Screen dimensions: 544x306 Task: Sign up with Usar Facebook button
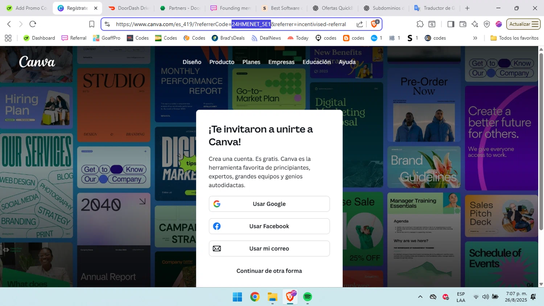point(269,226)
